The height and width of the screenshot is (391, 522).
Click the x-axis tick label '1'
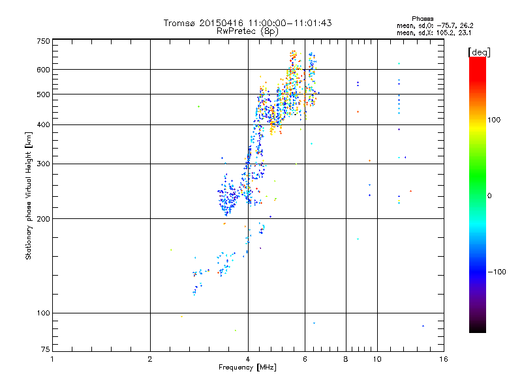tap(52, 359)
